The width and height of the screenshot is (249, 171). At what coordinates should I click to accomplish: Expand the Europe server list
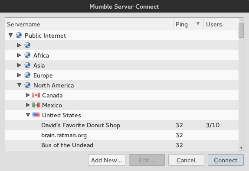(x=19, y=75)
